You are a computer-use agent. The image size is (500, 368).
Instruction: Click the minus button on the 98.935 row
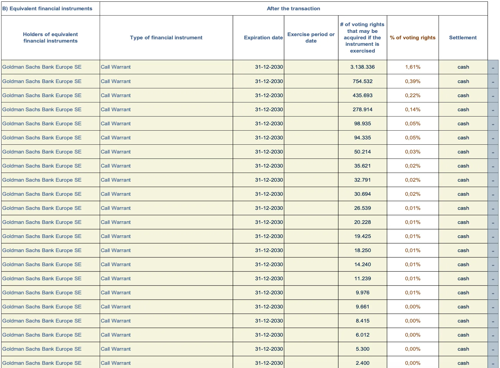(x=493, y=124)
